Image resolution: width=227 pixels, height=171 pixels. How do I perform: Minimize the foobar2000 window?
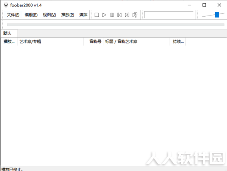click(190, 5)
